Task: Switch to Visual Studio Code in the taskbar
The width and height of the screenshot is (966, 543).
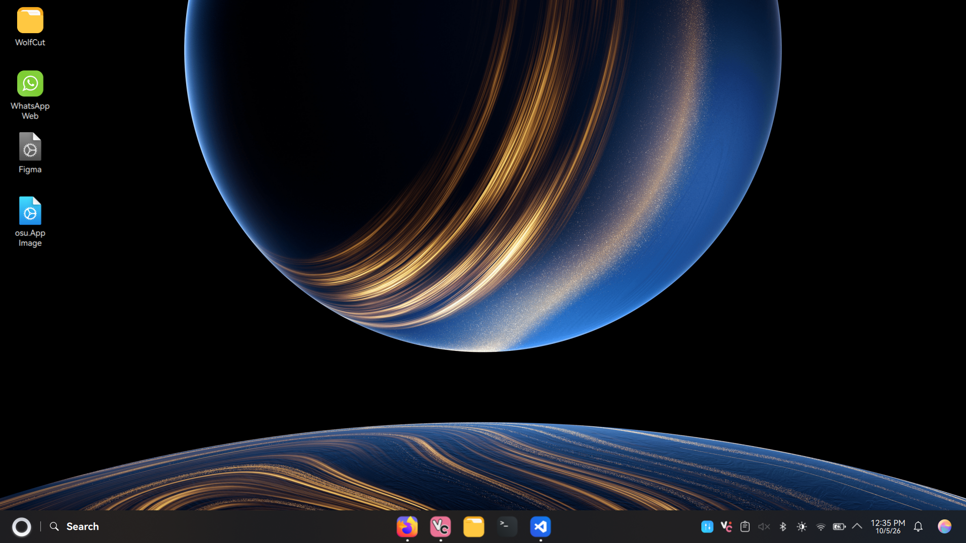Action: pyautogui.click(x=540, y=527)
